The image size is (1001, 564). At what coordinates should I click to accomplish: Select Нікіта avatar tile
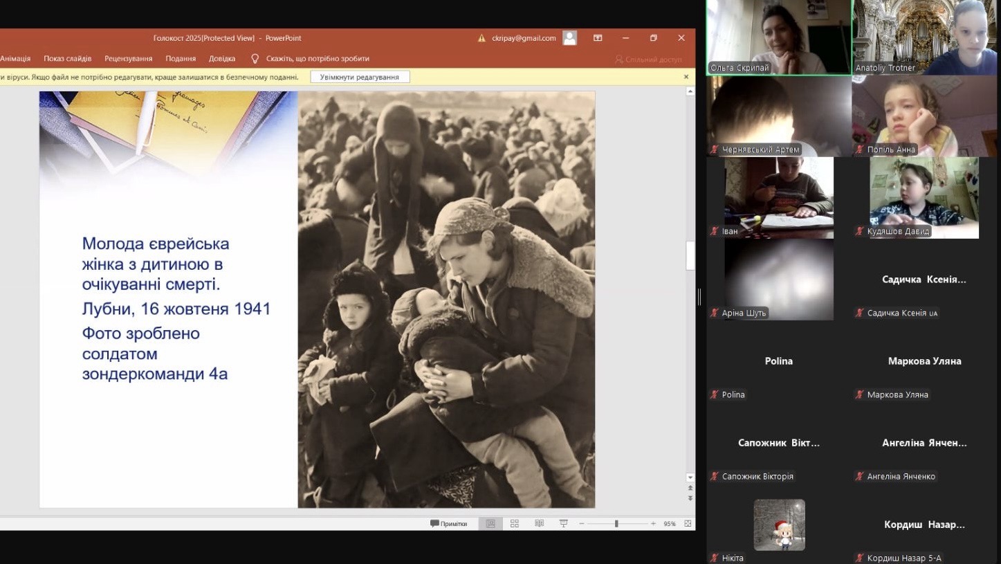[x=779, y=525]
